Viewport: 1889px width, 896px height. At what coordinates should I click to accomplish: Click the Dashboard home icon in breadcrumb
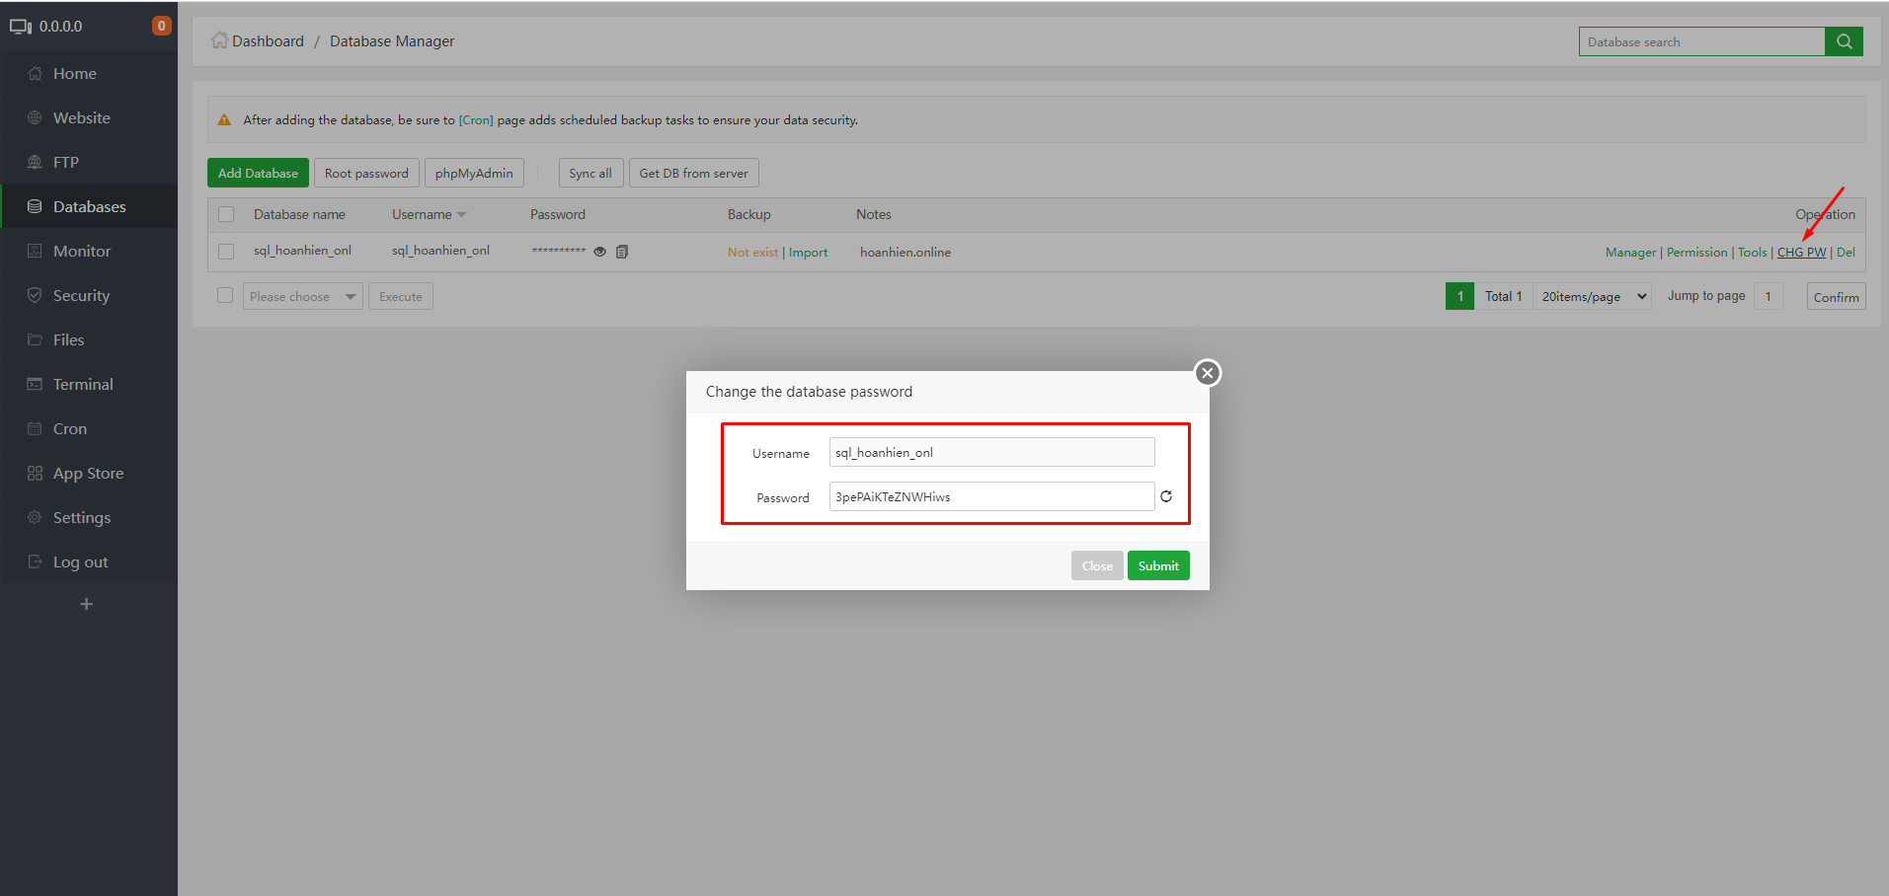(x=219, y=40)
